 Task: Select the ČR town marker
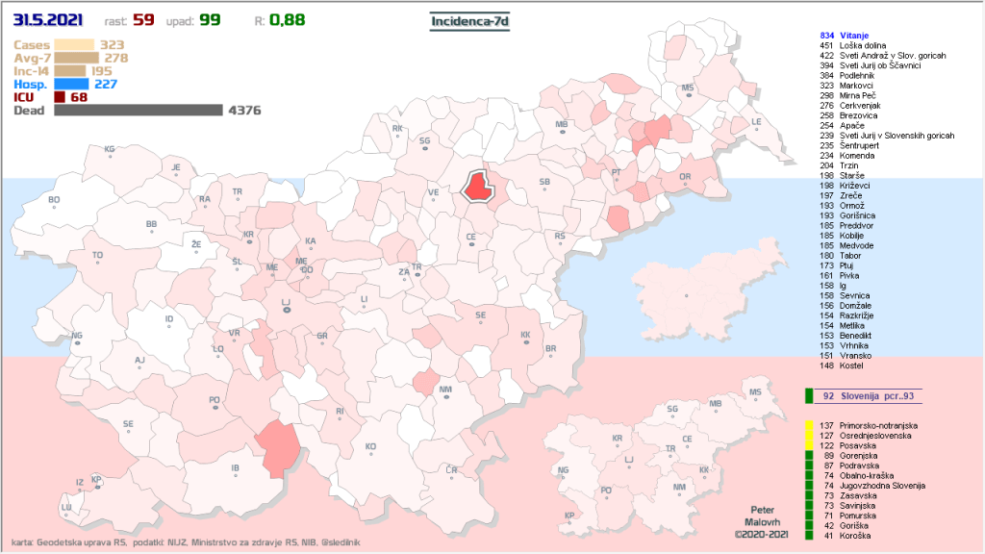pyautogui.click(x=450, y=471)
